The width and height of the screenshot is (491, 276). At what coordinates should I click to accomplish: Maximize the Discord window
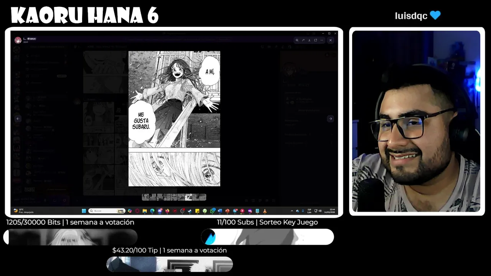tap(329, 33)
